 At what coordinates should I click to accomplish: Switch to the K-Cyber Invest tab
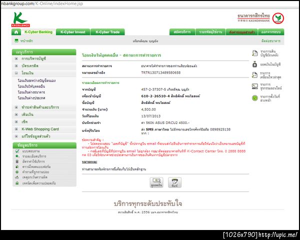click(73, 32)
